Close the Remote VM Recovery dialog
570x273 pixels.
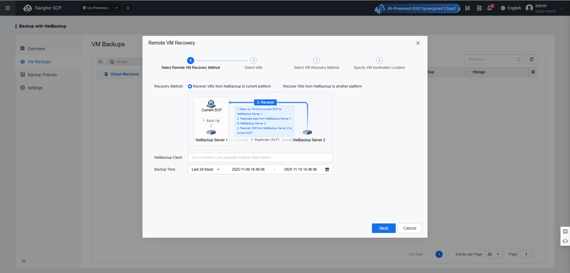(x=418, y=43)
